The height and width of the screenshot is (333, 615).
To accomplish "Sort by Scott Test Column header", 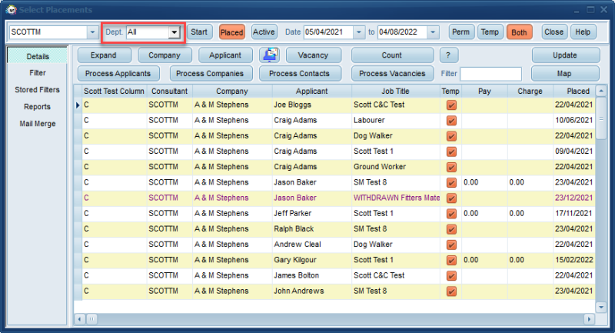I will (114, 91).
